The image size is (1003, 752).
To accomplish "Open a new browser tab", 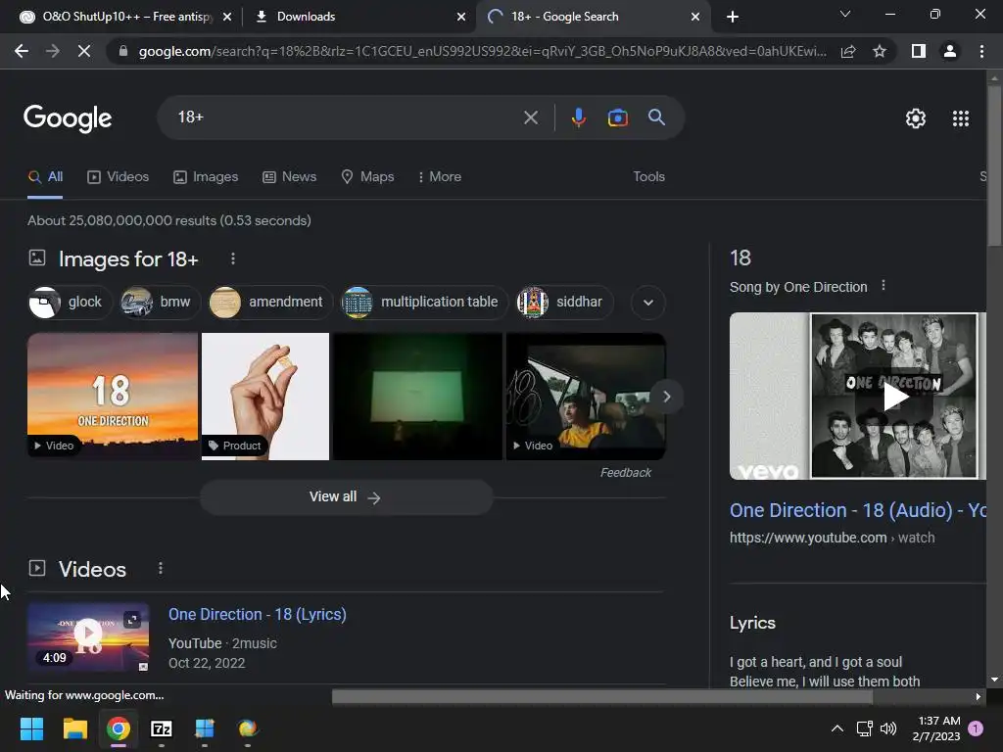I will pos(733,17).
